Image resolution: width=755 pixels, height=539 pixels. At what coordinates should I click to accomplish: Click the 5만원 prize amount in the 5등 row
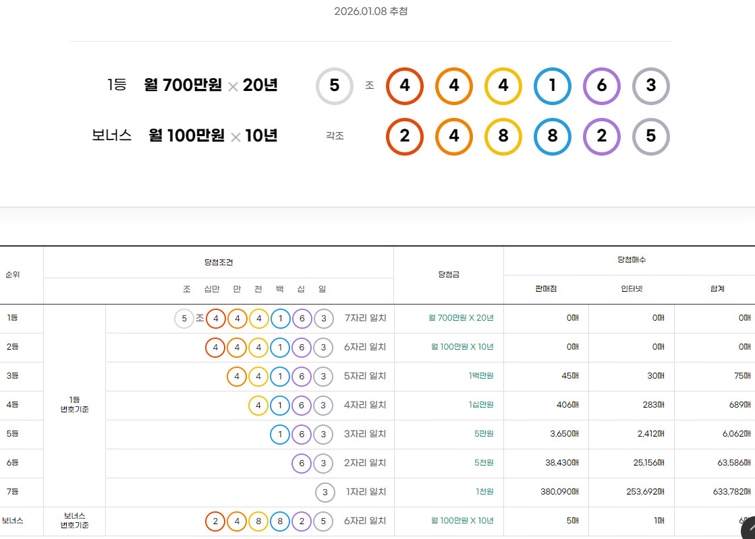[x=483, y=434]
